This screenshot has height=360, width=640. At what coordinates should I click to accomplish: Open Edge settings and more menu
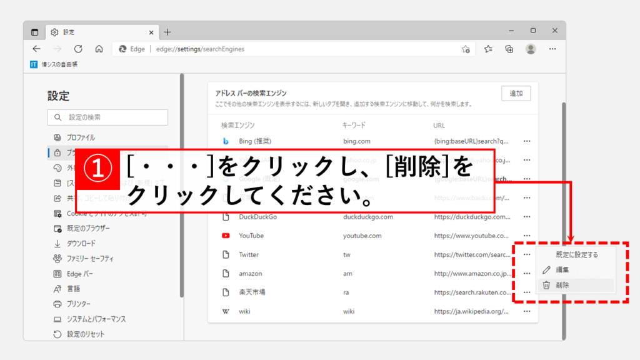point(552,49)
